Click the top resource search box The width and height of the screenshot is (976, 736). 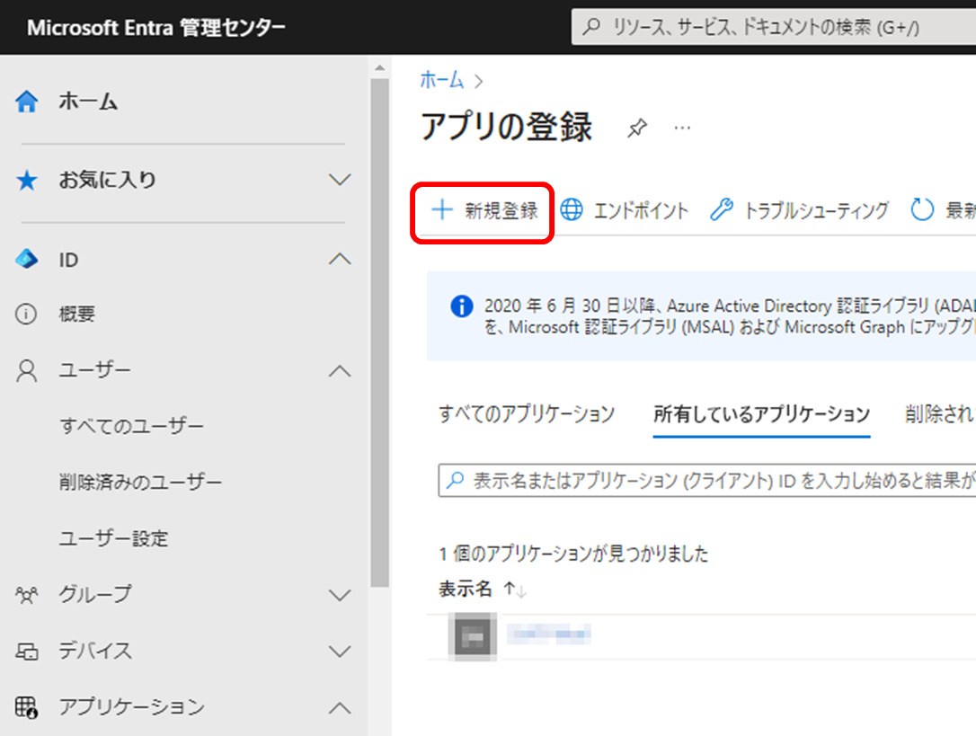(773, 27)
